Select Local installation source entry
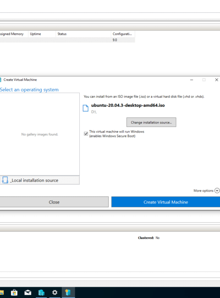 point(40,180)
